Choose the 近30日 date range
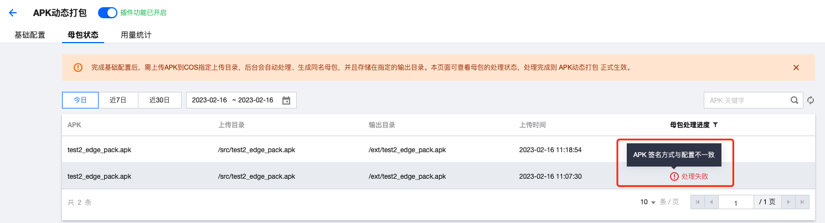 (159, 100)
